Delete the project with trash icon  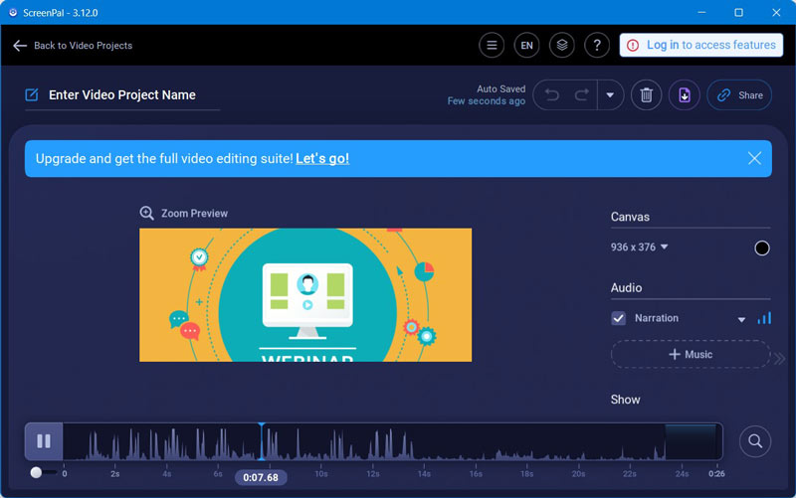[x=646, y=94]
